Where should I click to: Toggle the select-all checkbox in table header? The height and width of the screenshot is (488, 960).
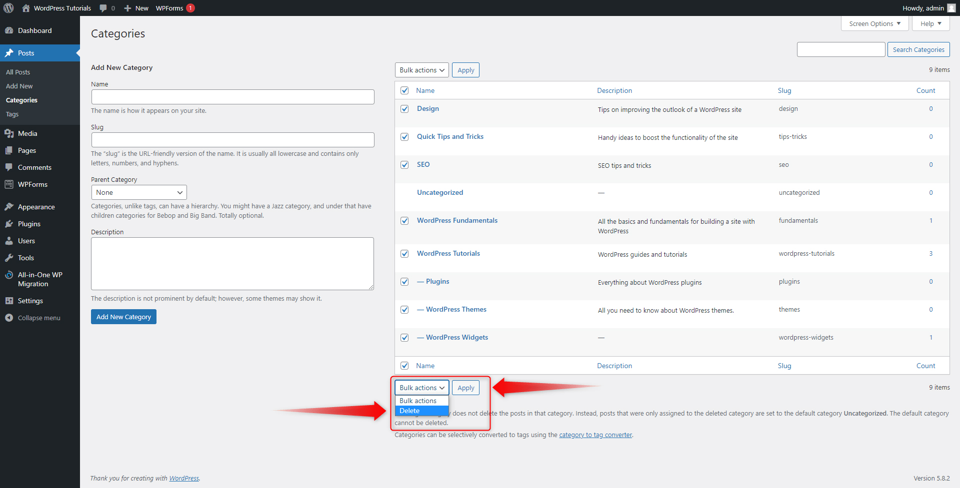(404, 90)
